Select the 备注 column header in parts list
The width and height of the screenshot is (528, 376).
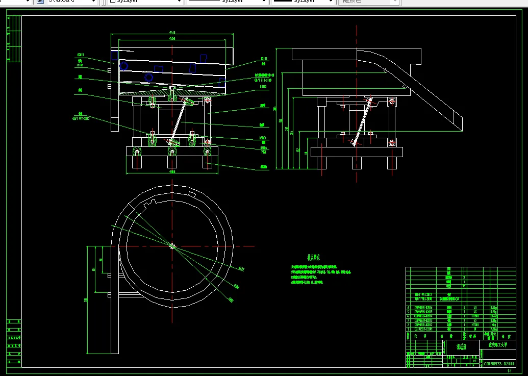(506, 336)
